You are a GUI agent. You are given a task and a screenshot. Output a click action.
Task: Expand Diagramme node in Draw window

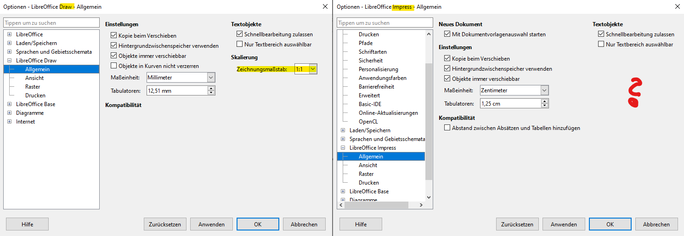(9, 113)
